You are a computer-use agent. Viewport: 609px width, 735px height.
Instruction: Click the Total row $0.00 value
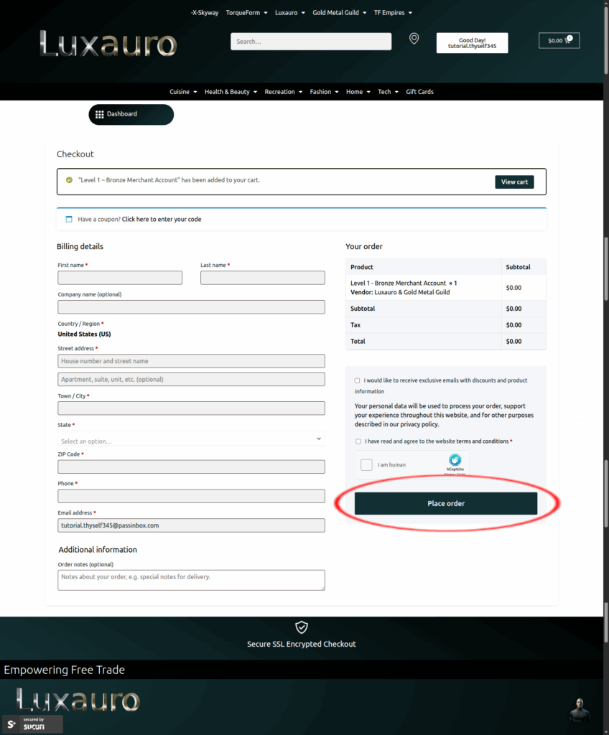[513, 341]
